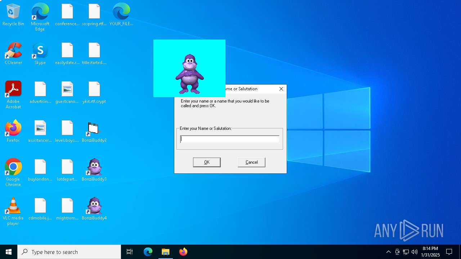Screen dimensions: 461x259
Task: Open the Adobe Acrobat shortcut
Action: (13, 95)
